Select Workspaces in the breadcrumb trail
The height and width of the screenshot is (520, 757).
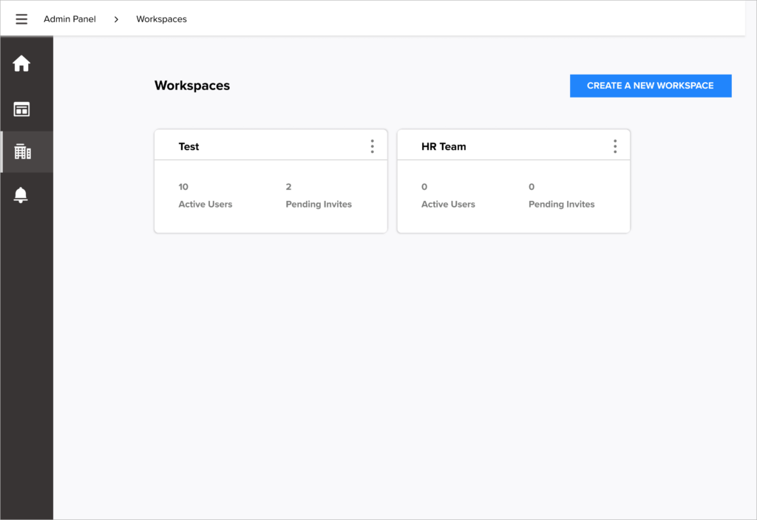tap(161, 18)
